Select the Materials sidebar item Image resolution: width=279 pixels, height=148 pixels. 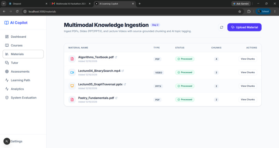[23, 54]
